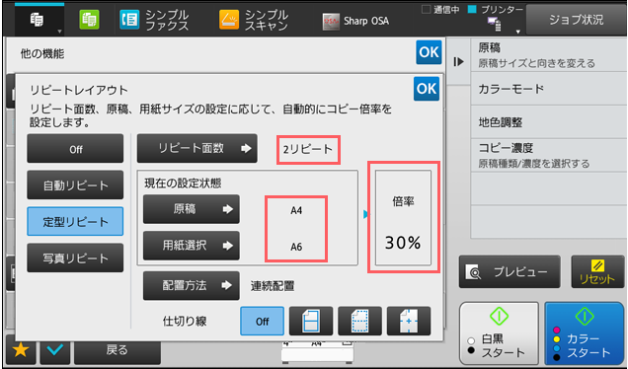Screen dimensions: 628x369
Task: Open favorites with the star icon
Action: (21, 350)
